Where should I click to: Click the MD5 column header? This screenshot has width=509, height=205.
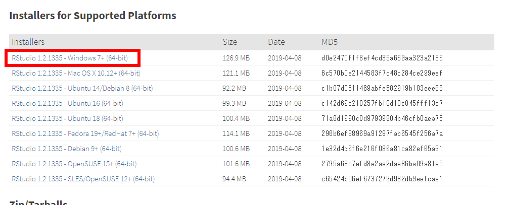point(330,42)
